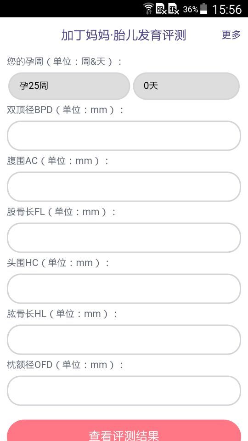Image resolution: width=248 pixels, height=441 pixels.
Task: Tap the 双顶径BPD label text
Action: (x=30, y=110)
